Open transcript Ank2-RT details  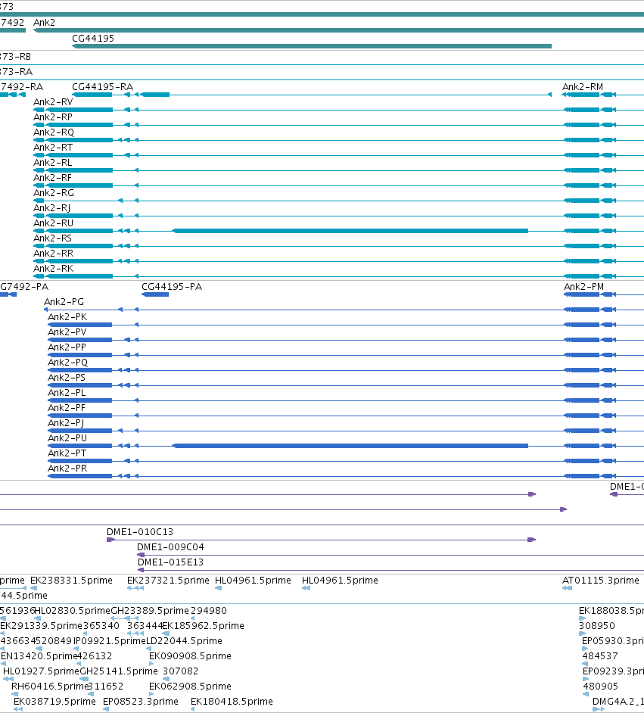pyautogui.click(x=53, y=148)
